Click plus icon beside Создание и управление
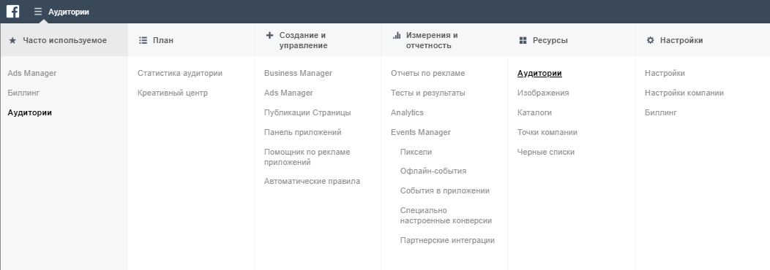The height and width of the screenshot is (270, 770). [269, 35]
